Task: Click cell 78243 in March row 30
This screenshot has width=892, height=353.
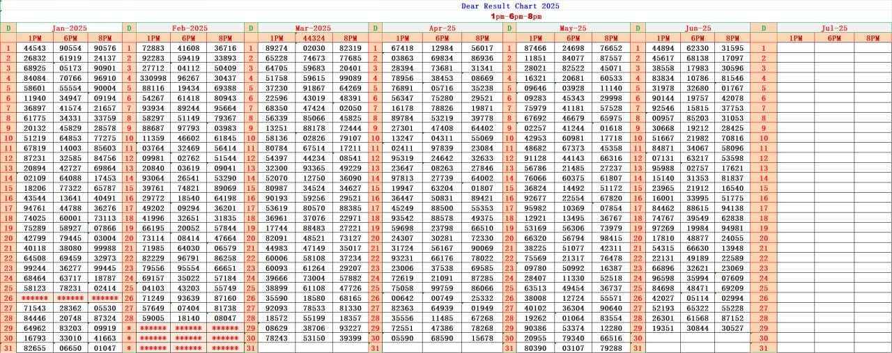Action: pos(277,338)
